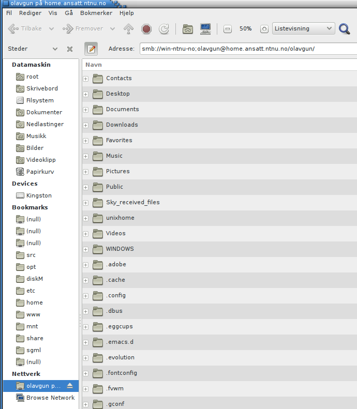This screenshot has height=409, width=357.
Task: Toggle text-based location entry pencil button
Action: click(91, 49)
